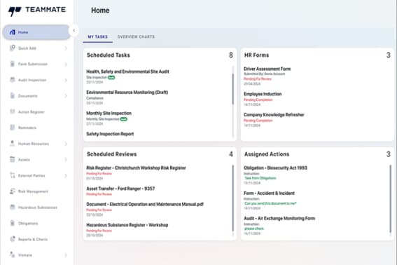This screenshot has height=265, width=397.
Task: Expand the Audit Inspection chevron
Action: [x=66, y=80]
